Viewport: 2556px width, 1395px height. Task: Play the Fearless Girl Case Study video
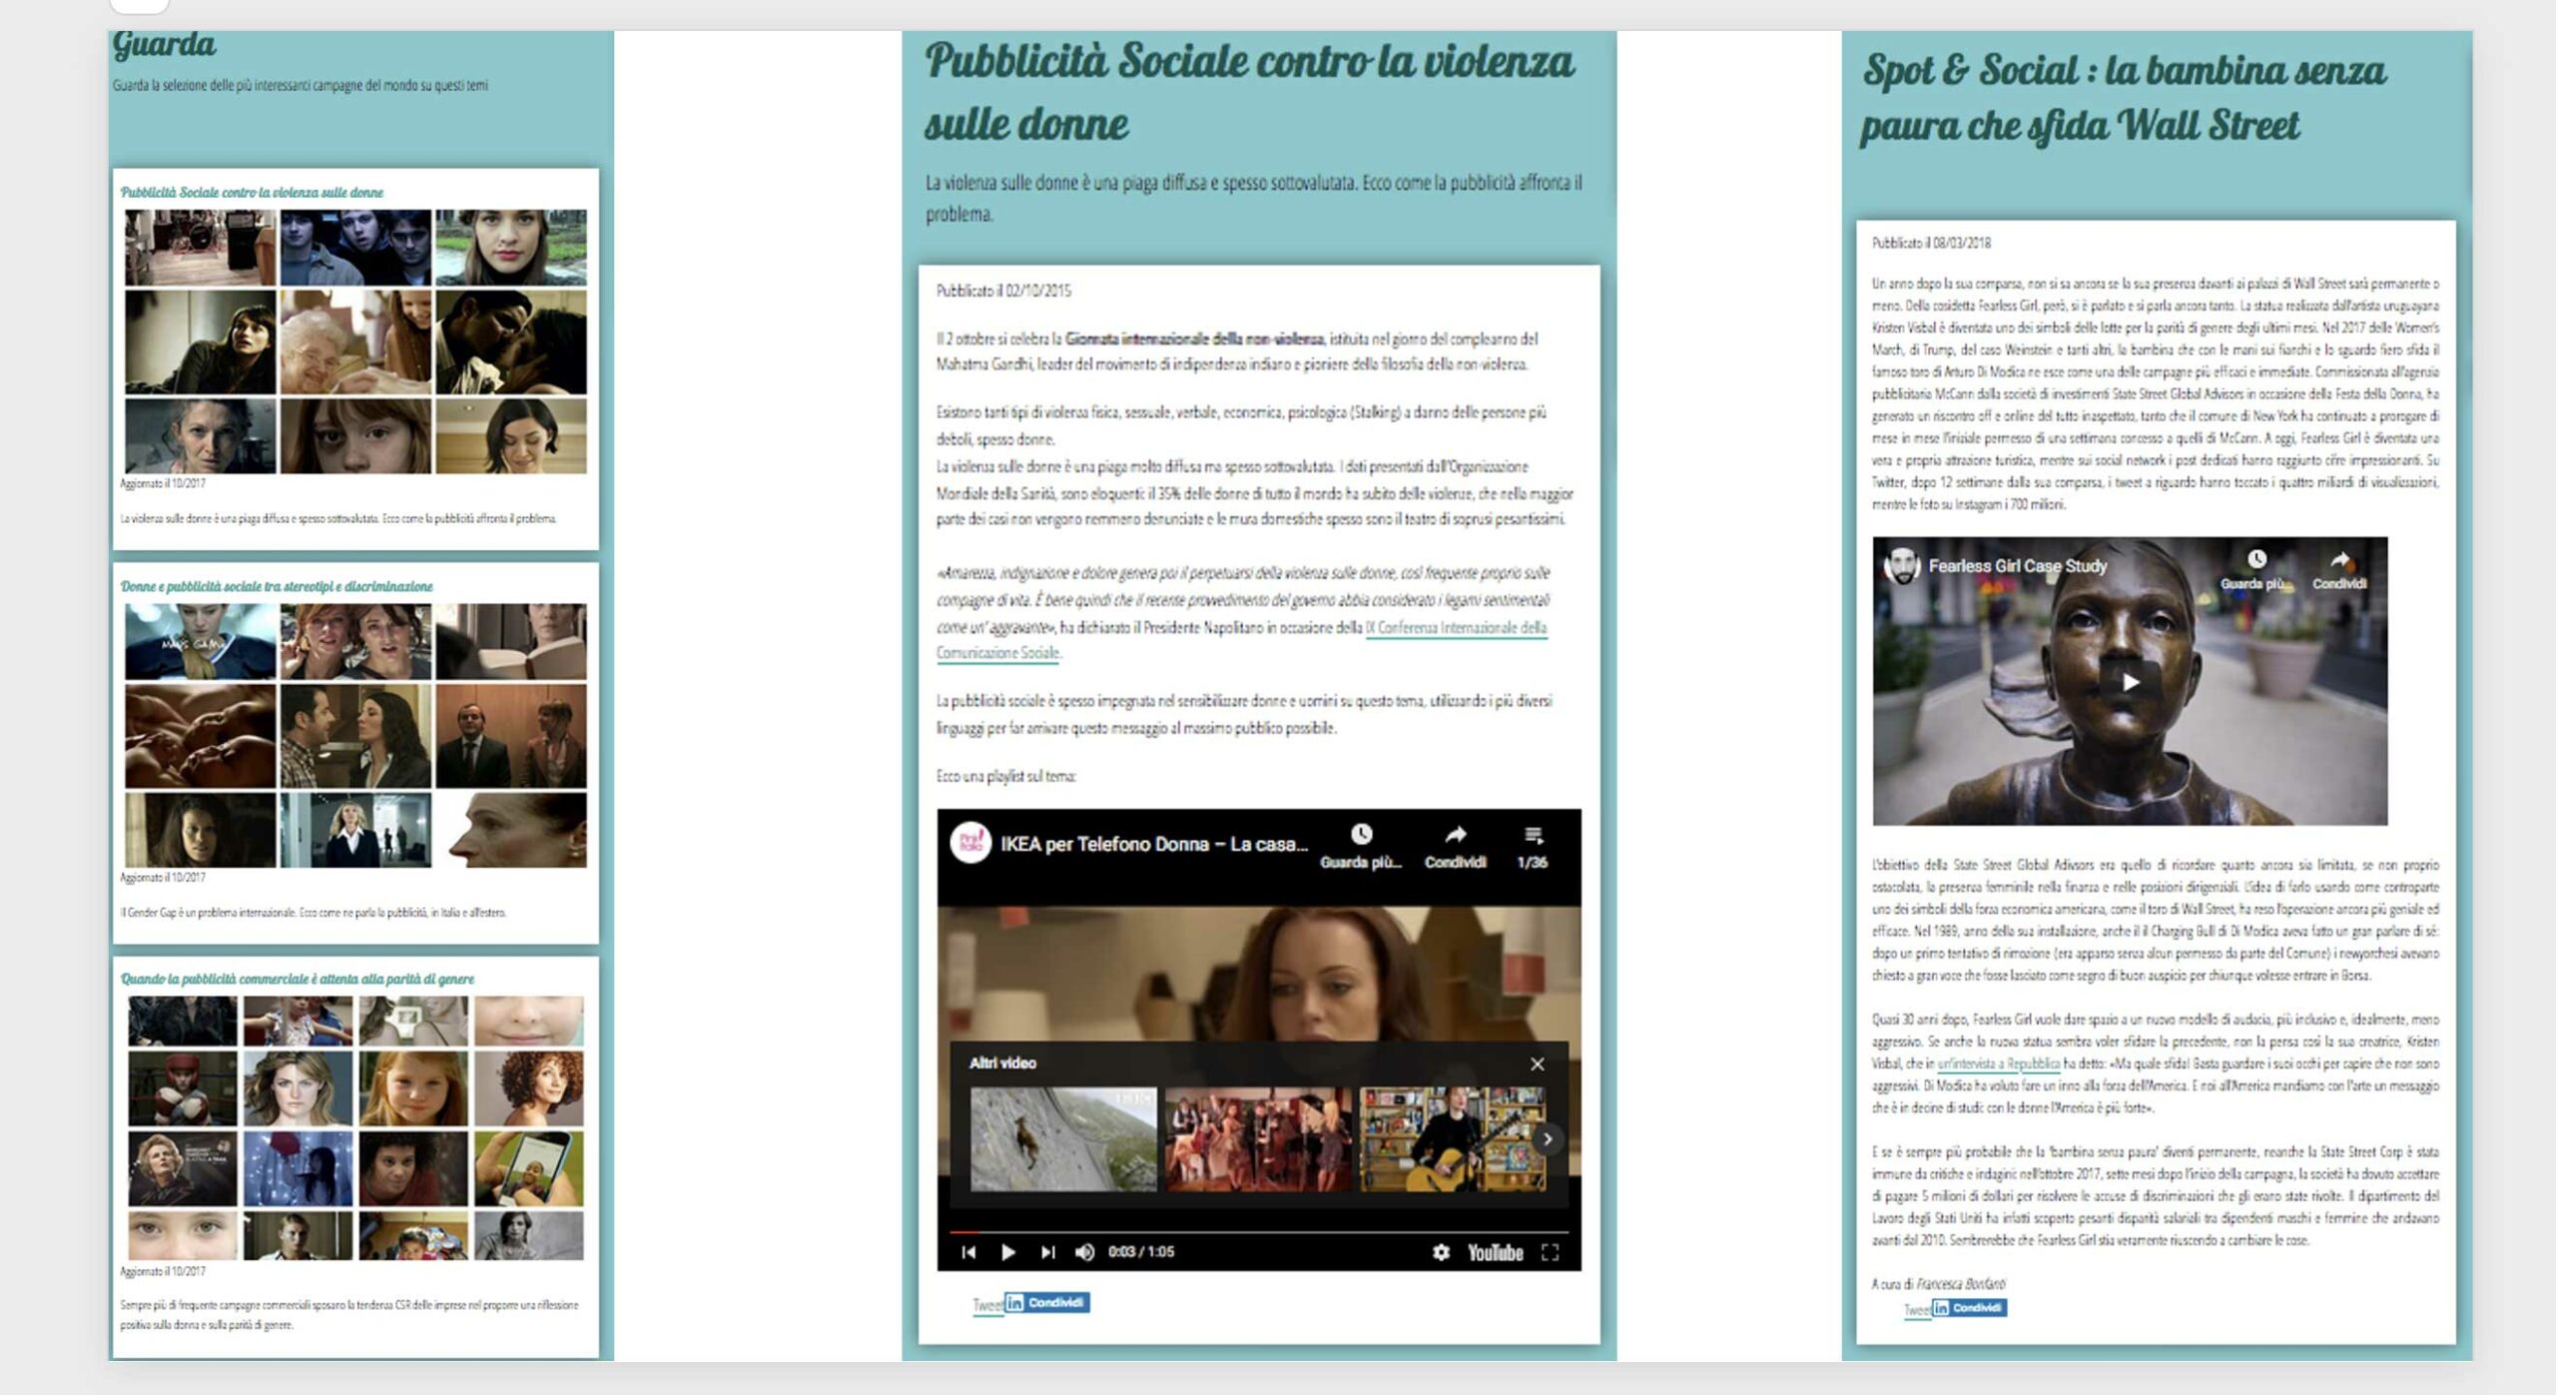[2130, 682]
